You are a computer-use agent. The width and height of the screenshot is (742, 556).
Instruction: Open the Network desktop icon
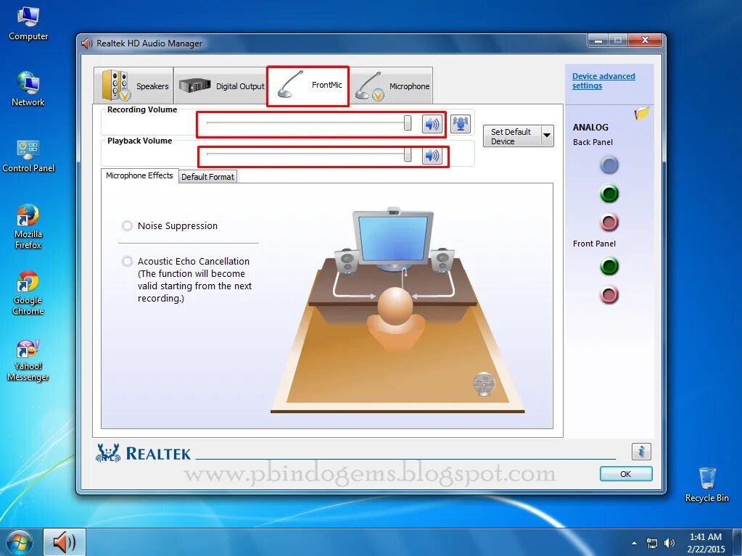pos(28,88)
